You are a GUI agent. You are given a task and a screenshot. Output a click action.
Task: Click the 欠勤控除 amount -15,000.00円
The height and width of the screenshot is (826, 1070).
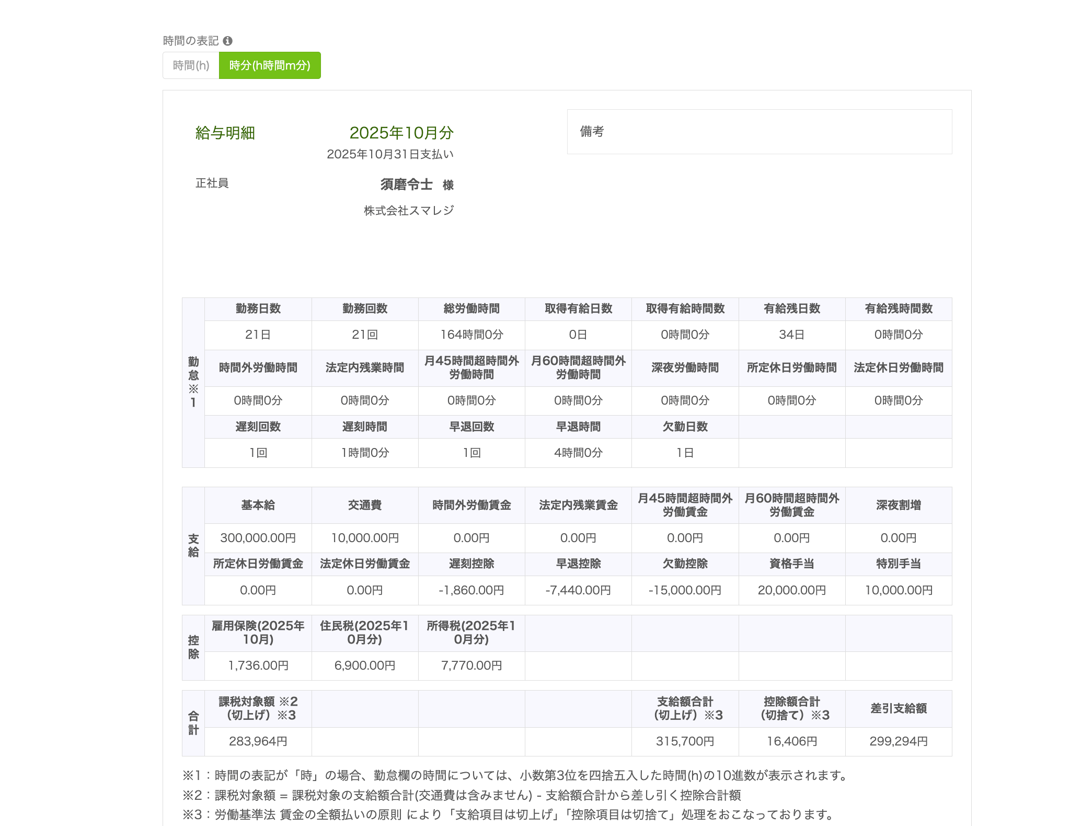point(685,590)
